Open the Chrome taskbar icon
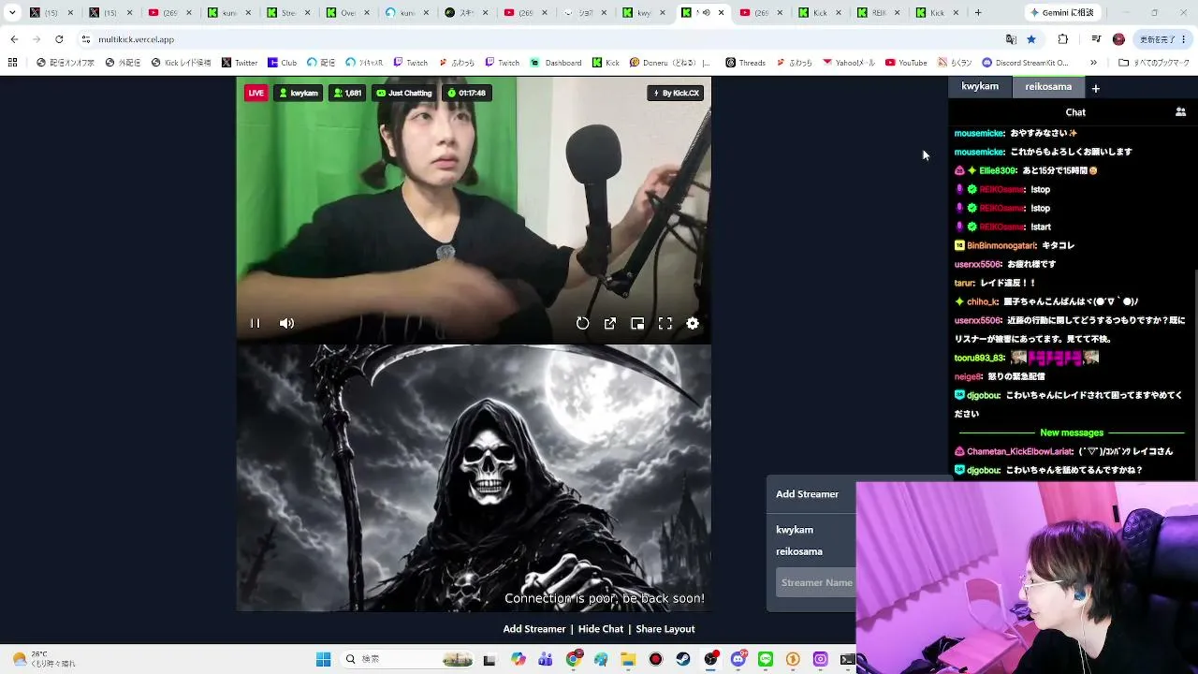Screen dimensions: 1198x674 573,659
